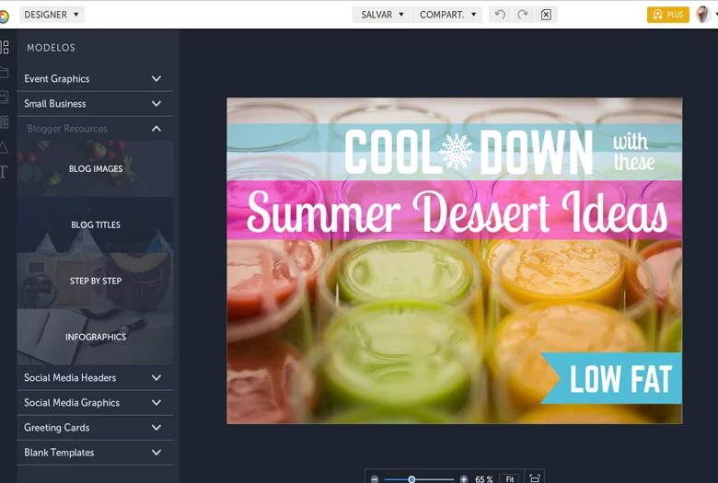Toggle fullscreen view icon at bottom
Viewport: 718px width, 483px height.
[x=535, y=478]
